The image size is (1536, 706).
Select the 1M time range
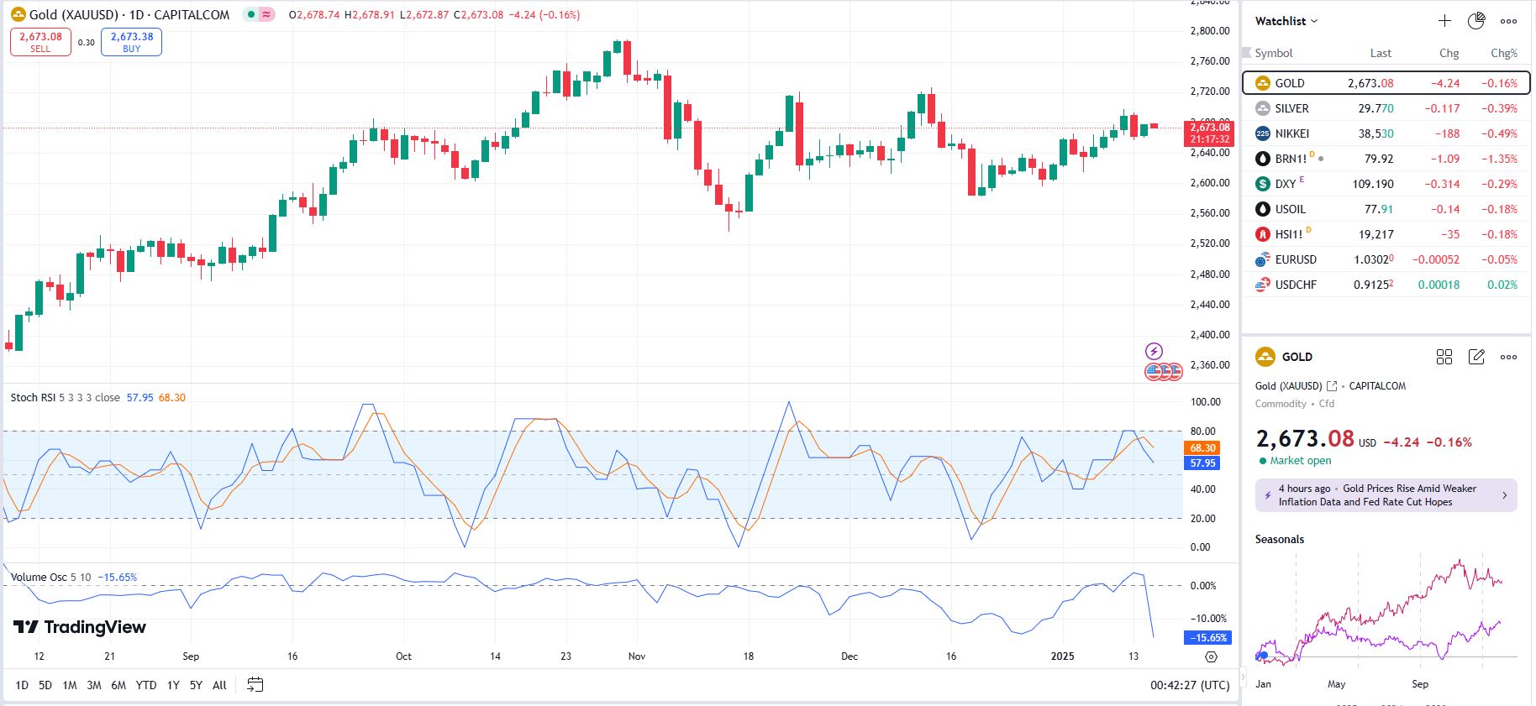click(70, 685)
